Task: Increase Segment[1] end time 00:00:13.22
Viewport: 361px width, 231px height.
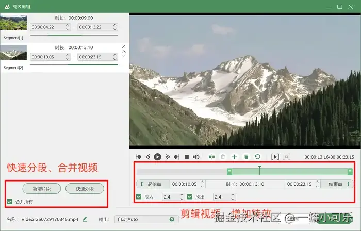Action: [x=115, y=25]
